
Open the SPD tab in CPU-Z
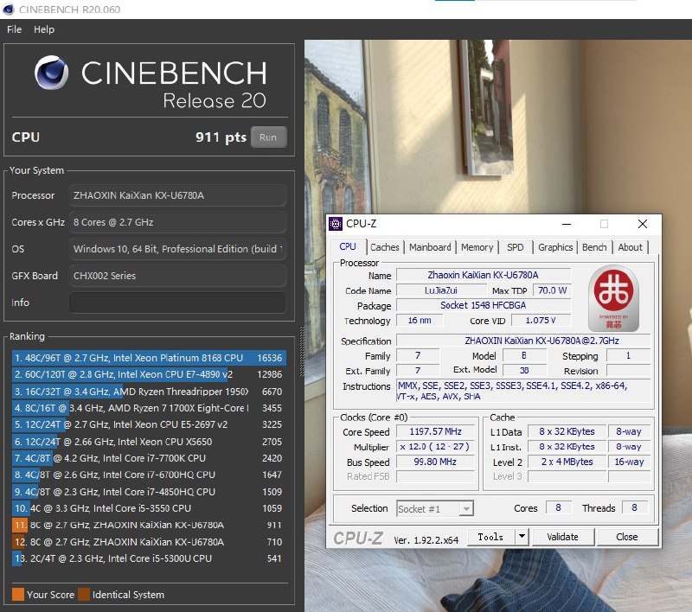tap(515, 247)
